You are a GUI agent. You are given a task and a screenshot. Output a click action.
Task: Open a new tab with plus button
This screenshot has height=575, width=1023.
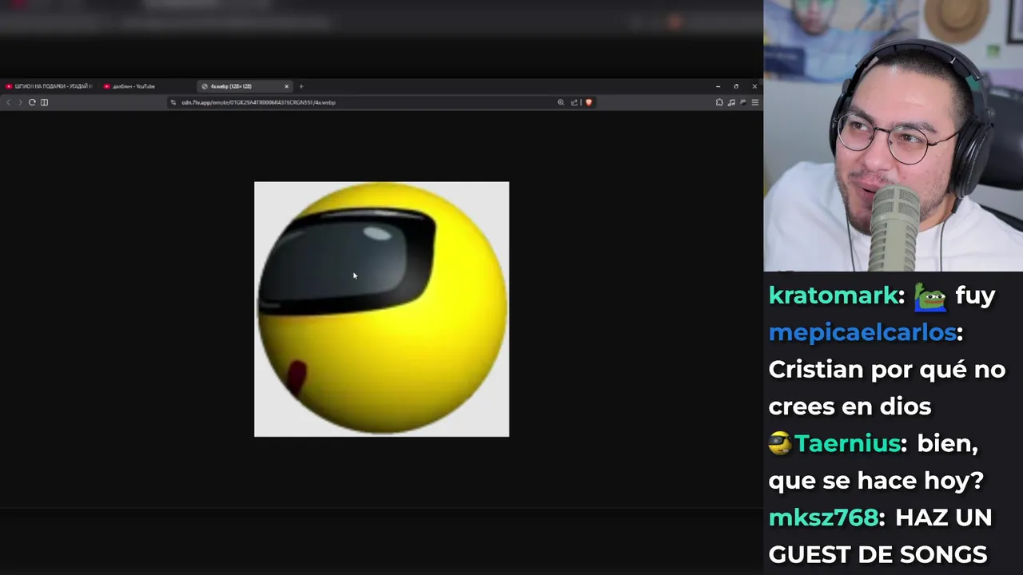point(301,86)
